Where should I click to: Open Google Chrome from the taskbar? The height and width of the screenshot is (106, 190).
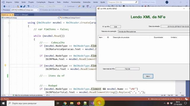click(x=65, y=103)
